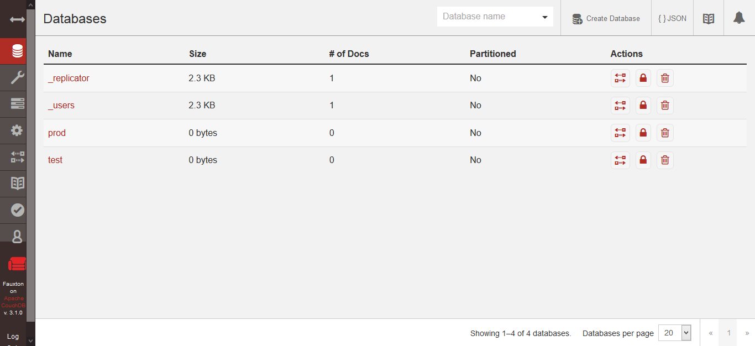The height and width of the screenshot is (346, 755).
Task: Set permissions on the _users database
Action: [643, 105]
